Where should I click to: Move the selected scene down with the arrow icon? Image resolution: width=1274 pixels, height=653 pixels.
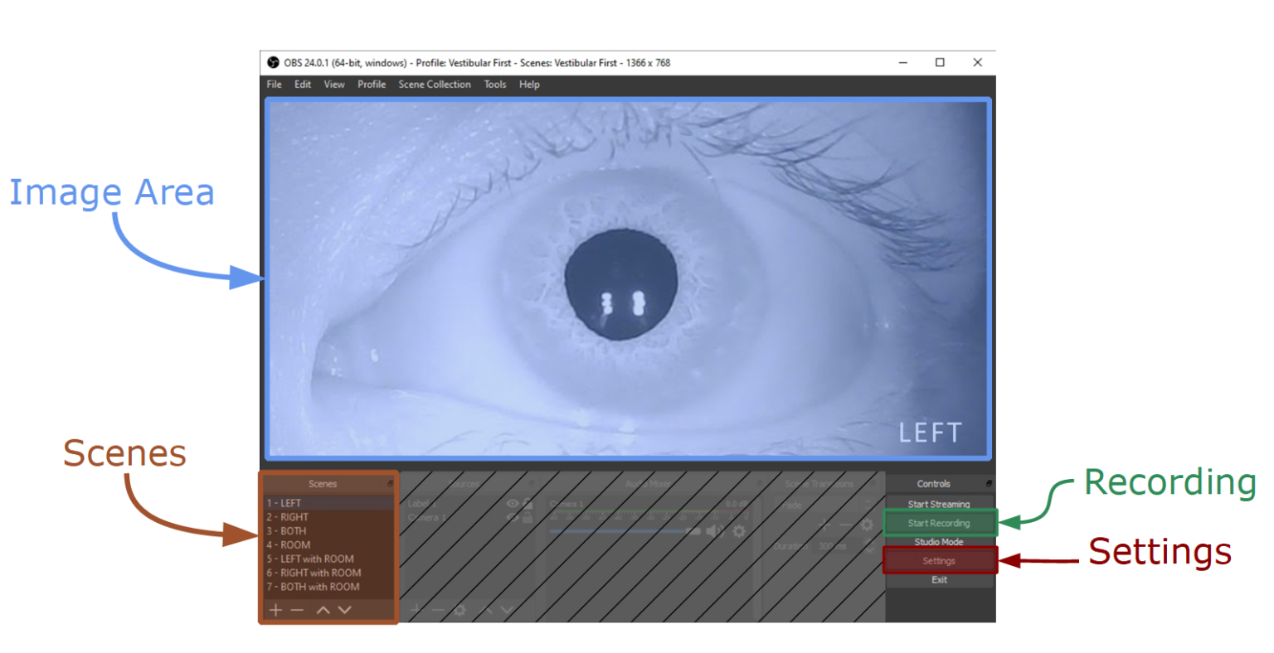(343, 610)
